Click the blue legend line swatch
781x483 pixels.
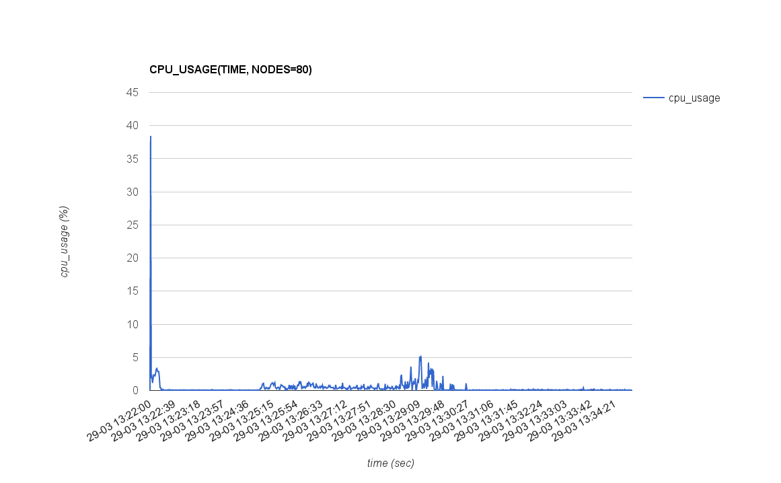(x=653, y=98)
